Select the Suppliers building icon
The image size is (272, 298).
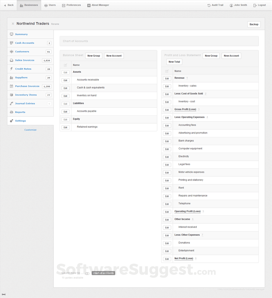[x=11, y=78]
